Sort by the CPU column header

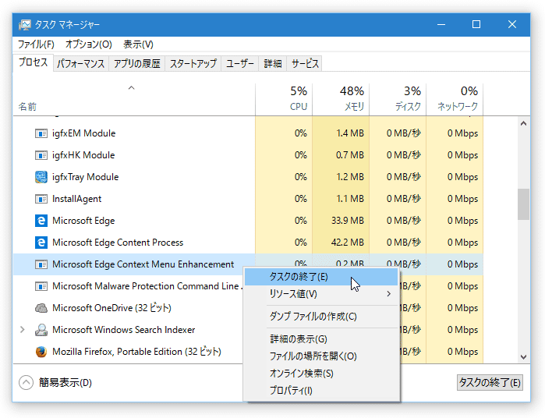(x=284, y=99)
